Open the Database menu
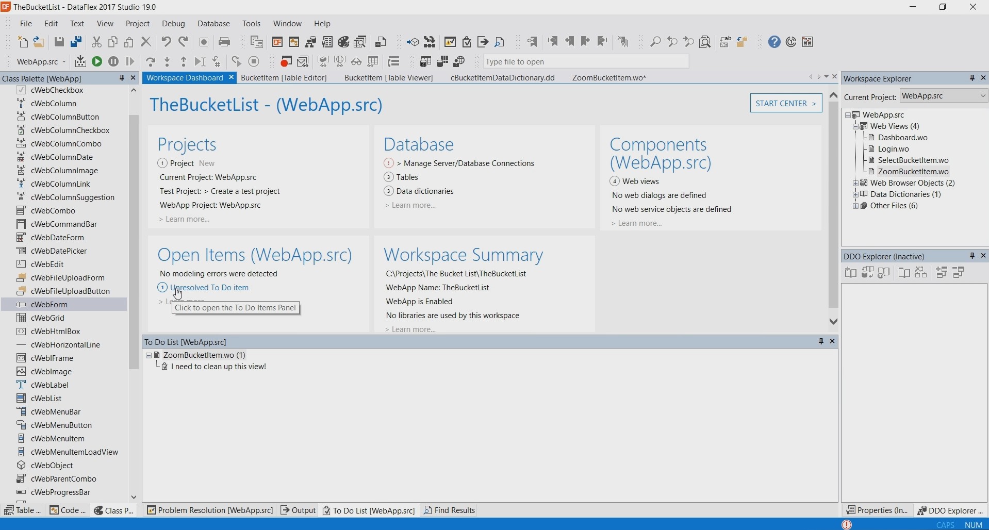 214,24
